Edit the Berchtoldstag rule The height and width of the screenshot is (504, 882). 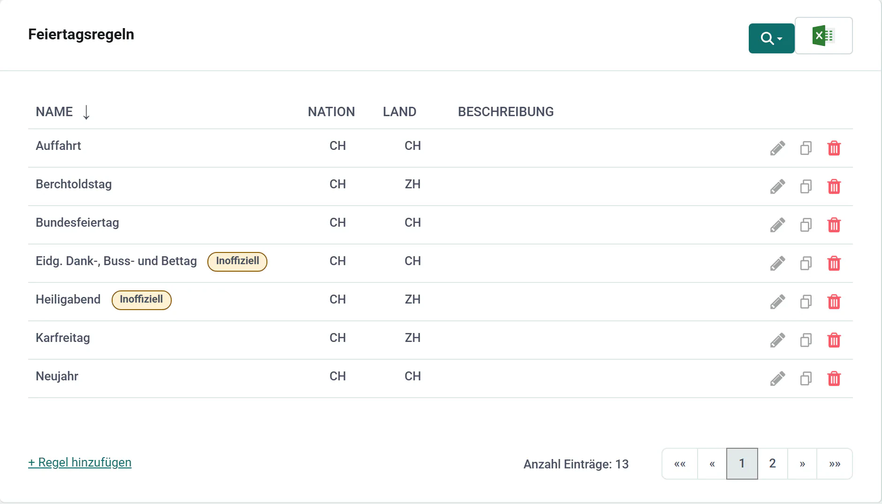click(x=777, y=186)
